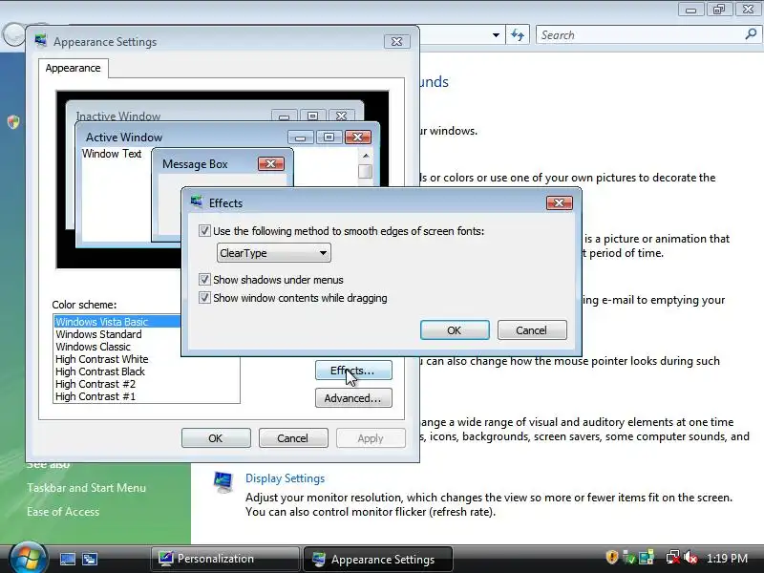Select Windows Standard color scheme
764x573 pixels.
pyautogui.click(x=98, y=334)
